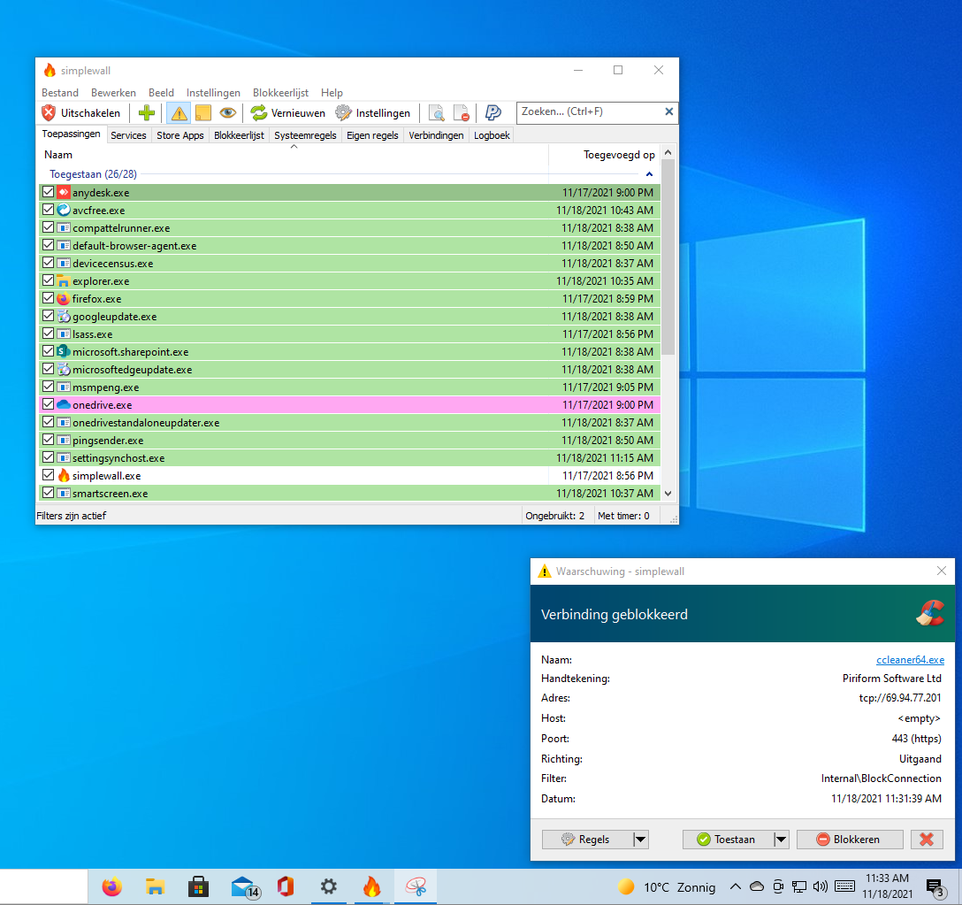Uncheck the onedrive.exe checkbox
Viewport: 962px width, 905px height.
click(48, 404)
